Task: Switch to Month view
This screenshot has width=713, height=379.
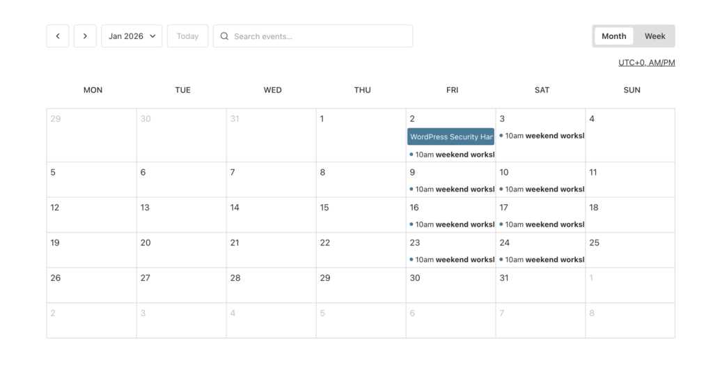Action: point(613,36)
